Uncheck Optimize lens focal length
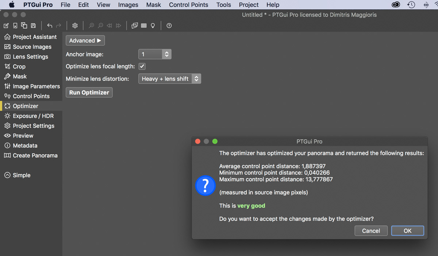The image size is (438, 256). 142,66
